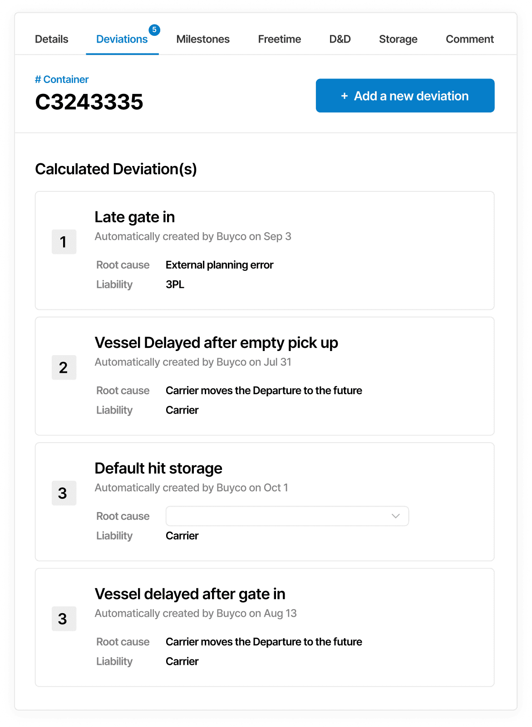Open the Root cause dropdown

click(x=287, y=516)
